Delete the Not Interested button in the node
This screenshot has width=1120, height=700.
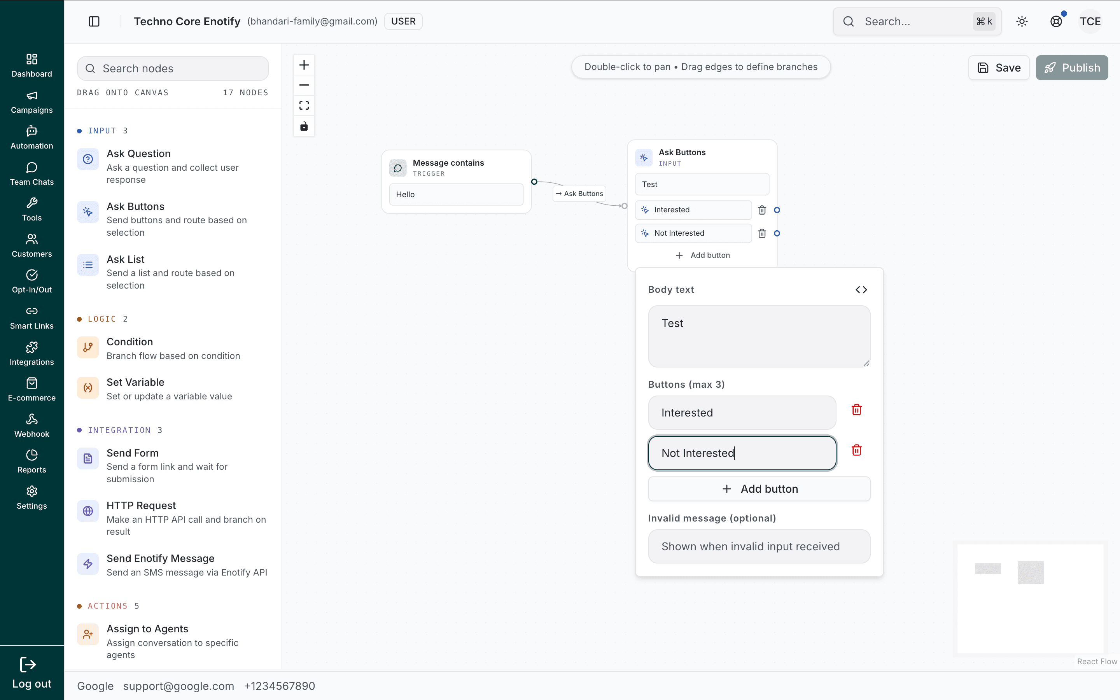762,233
